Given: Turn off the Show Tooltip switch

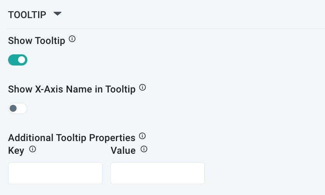Looking at the screenshot, I should [18, 60].
